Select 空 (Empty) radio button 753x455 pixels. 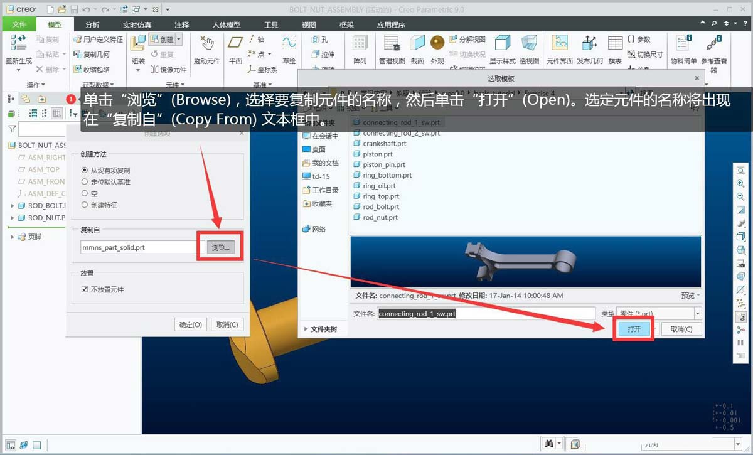[85, 193]
